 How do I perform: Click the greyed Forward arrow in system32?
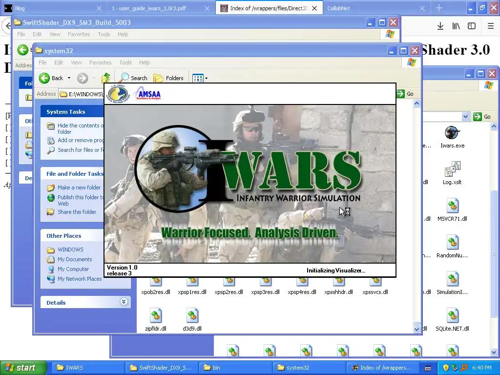tap(82, 78)
